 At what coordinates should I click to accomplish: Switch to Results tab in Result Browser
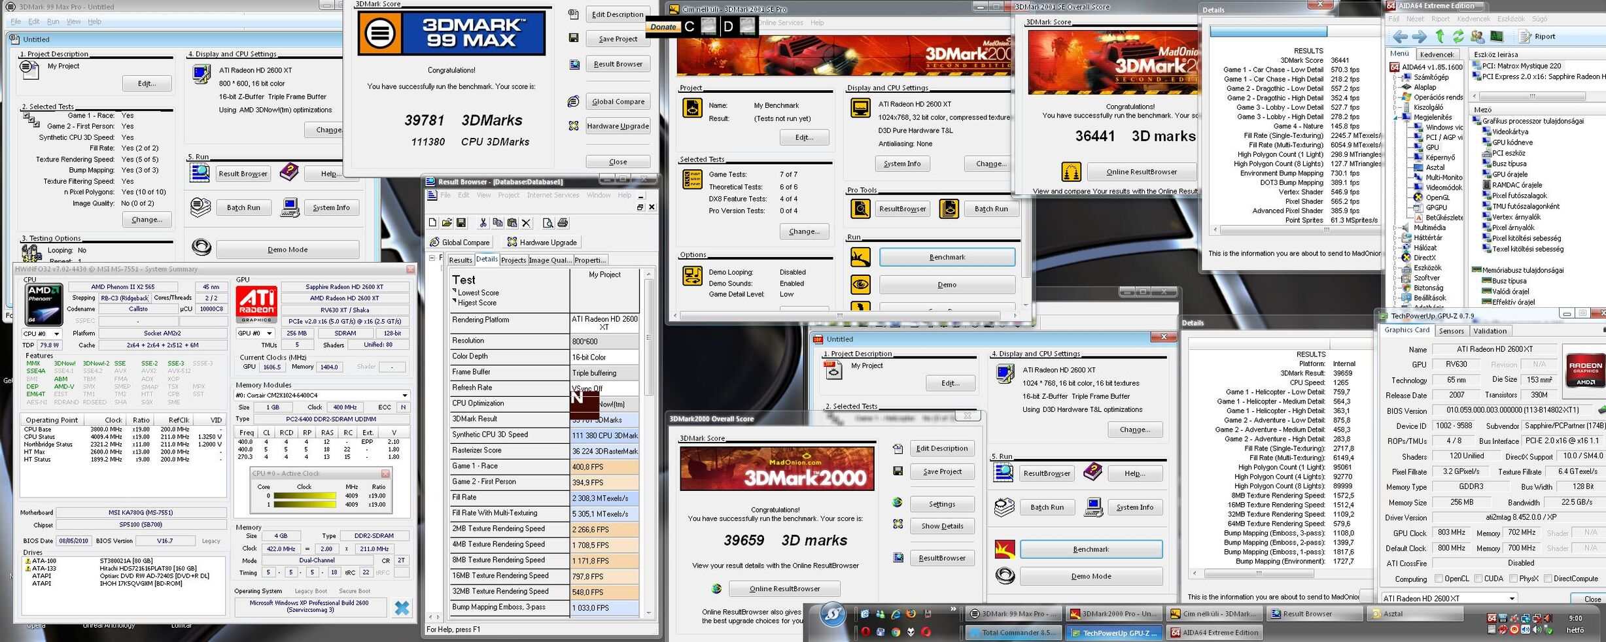pos(460,260)
